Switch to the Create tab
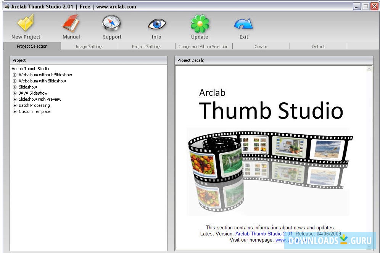 click(261, 46)
